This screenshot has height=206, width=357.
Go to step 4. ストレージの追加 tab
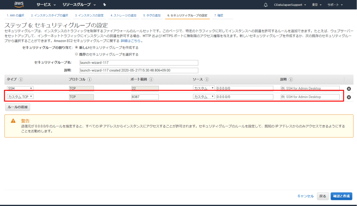[123, 15]
